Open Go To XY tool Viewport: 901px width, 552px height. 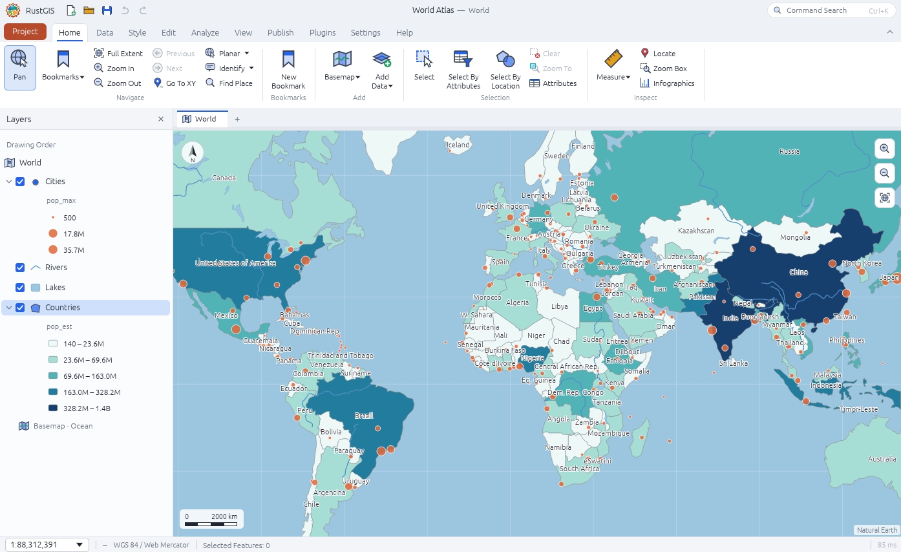(175, 83)
